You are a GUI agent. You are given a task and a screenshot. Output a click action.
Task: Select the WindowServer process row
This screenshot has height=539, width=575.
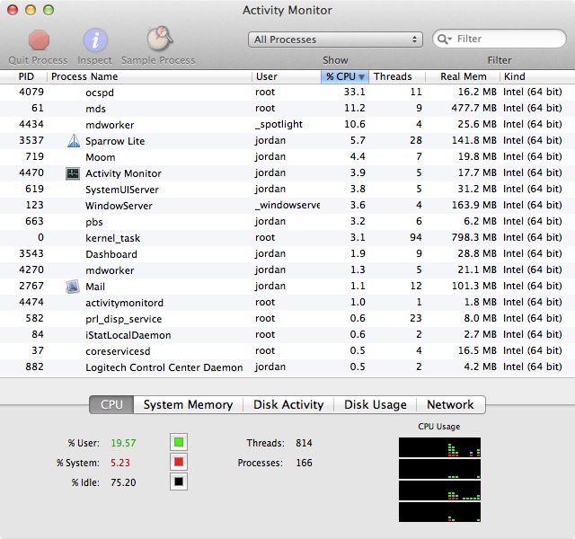point(287,206)
